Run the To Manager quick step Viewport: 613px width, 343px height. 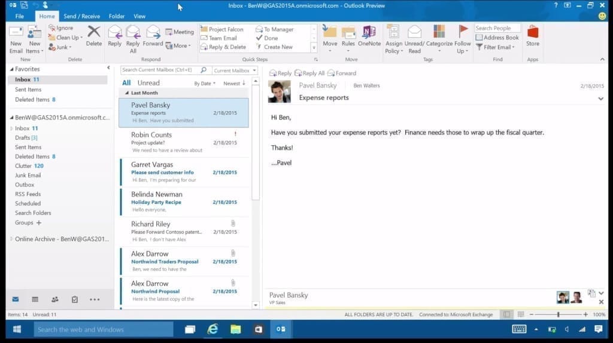pos(274,29)
